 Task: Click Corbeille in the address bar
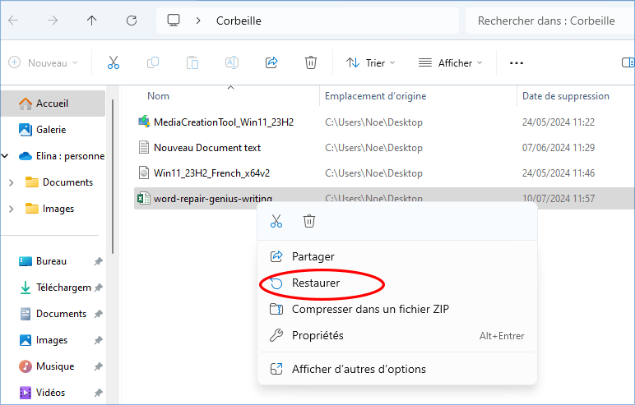click(239, 21)
